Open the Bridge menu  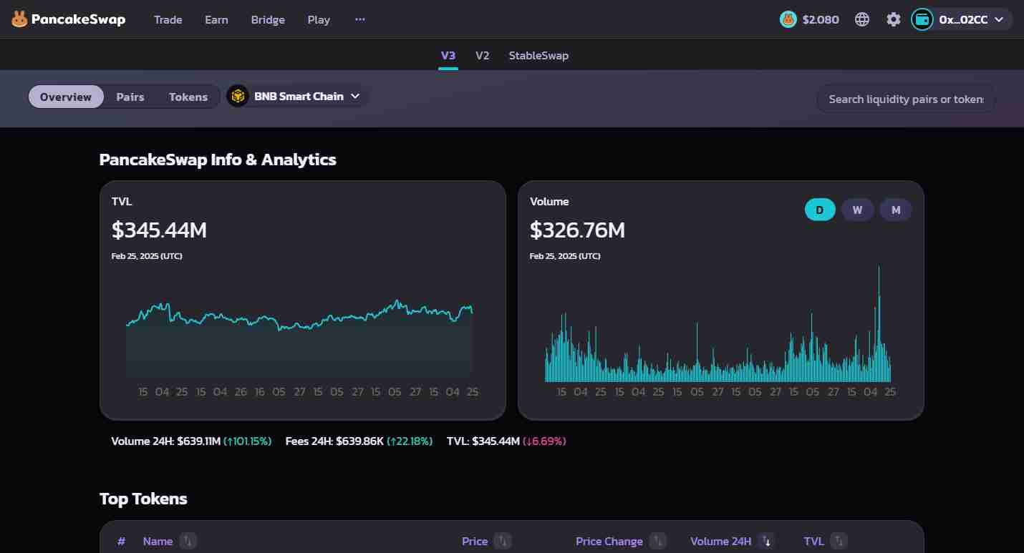tap(268, 19)
